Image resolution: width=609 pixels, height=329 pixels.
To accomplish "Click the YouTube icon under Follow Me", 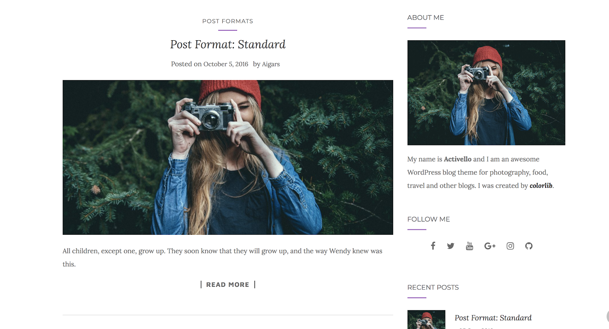I will (469, 246).
